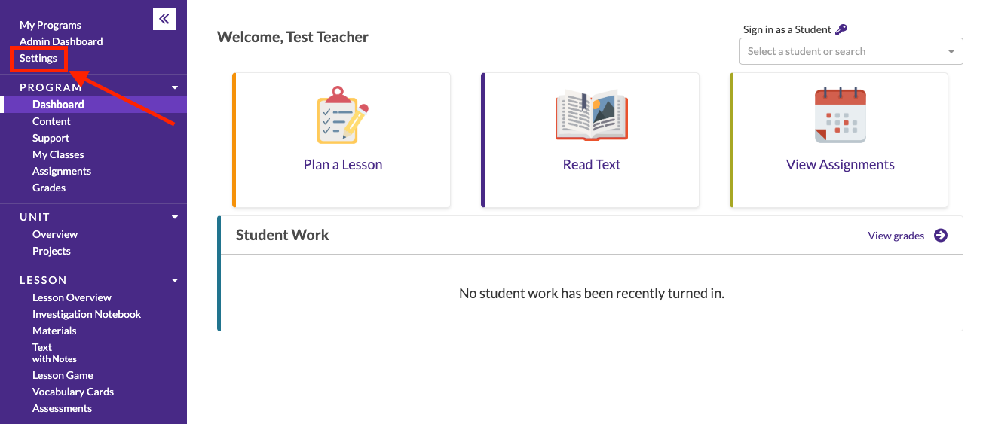Image resolution: width=986 pixels, height=424 pixels.
Task: Go to Admin Dashboard
Action: pyautogui.click(x=61, y=41)
